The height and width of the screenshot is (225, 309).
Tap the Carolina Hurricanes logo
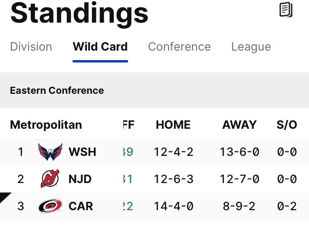(x=50, y=206)
